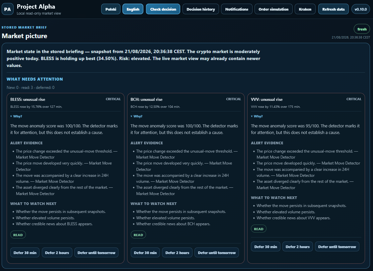Click the BCH anomaly score sentence '100/100'
Viewport: 373px width, 271px height.
tap(184, 129)
